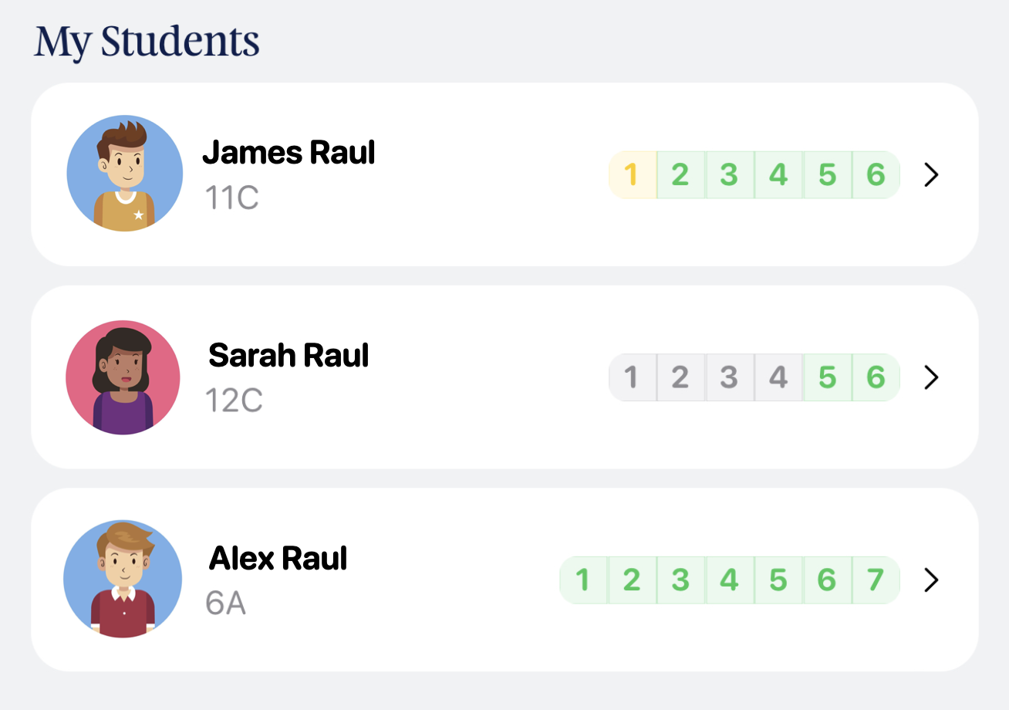The image size is (1009, 710).
Task: Expand Alex Raul's details with the chevron
Action: pos(930,580)
